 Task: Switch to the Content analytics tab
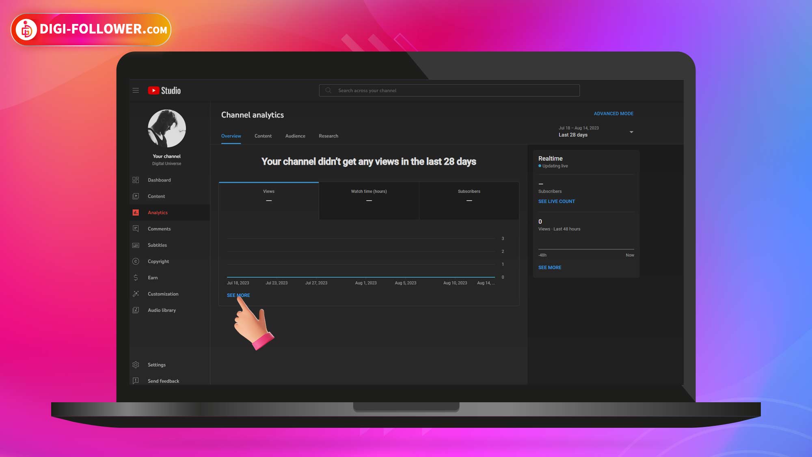263,136
